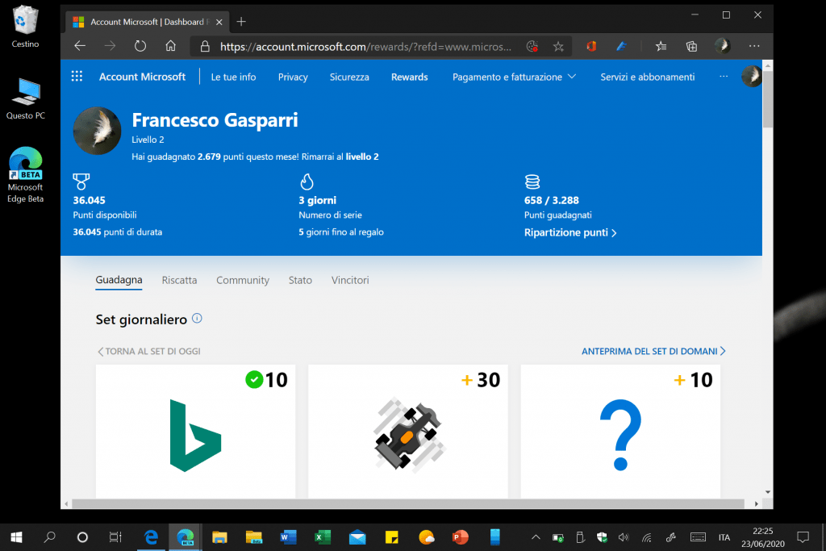Open the Bing 10-point daily card
Image resolution: width=826 pixels, height=551 pixels.
195,432
